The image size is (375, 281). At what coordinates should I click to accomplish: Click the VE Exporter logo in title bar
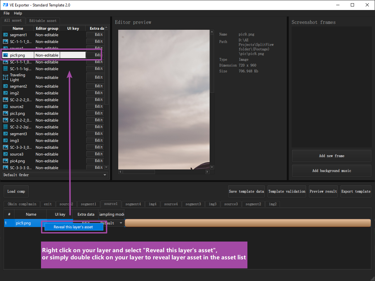pos(5,5)
